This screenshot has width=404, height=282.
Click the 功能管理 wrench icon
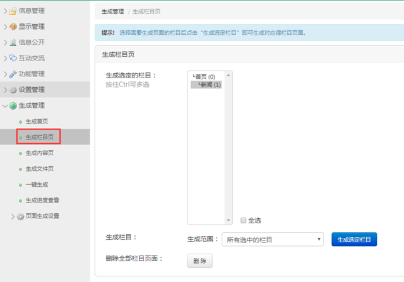(x=13, y=74)
